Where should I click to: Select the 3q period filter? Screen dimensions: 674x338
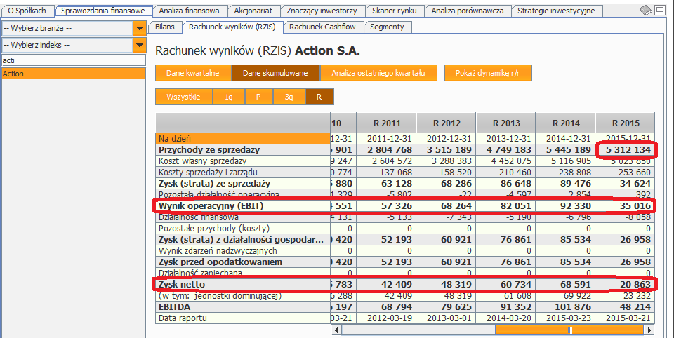point(289,97)
